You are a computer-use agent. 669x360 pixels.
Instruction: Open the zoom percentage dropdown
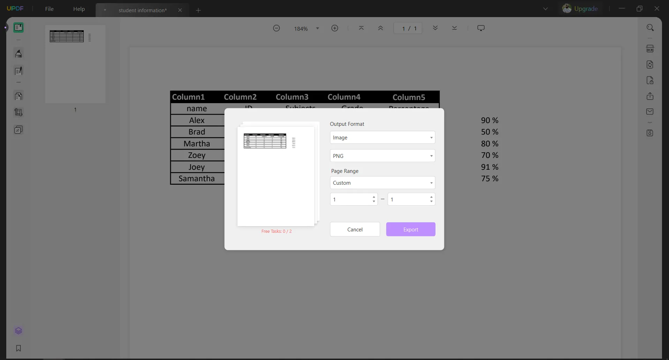pyautogui.click(x=317, y=28)
